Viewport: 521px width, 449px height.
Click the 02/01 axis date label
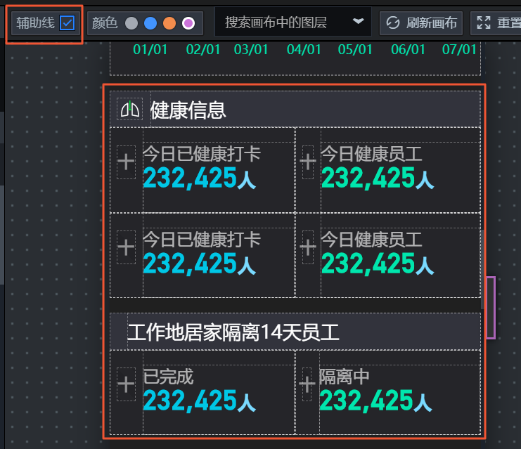[203, 49]
